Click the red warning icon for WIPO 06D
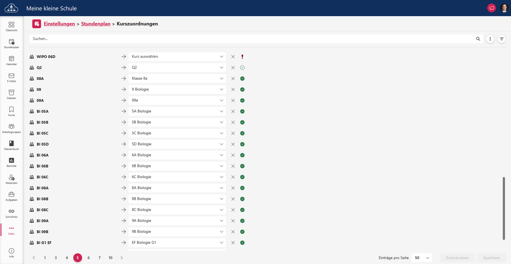511x264 pixels. (x=242, y=57)
